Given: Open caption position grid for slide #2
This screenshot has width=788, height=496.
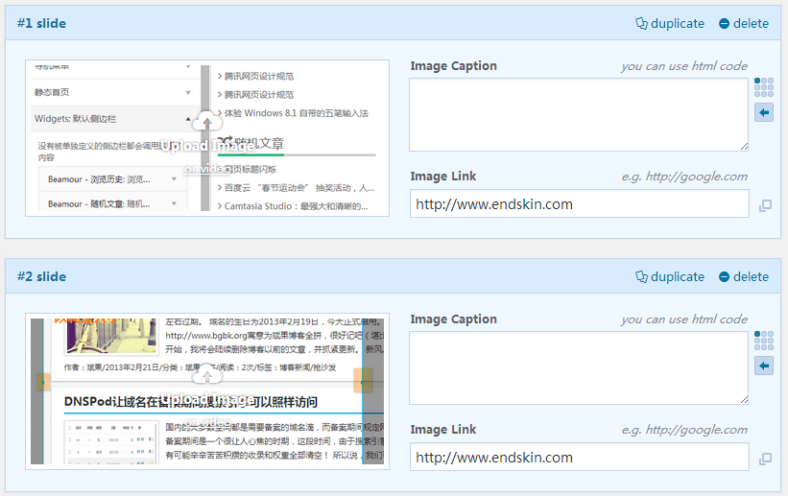Looking at the screenshot, I should [x=764, y=341].
